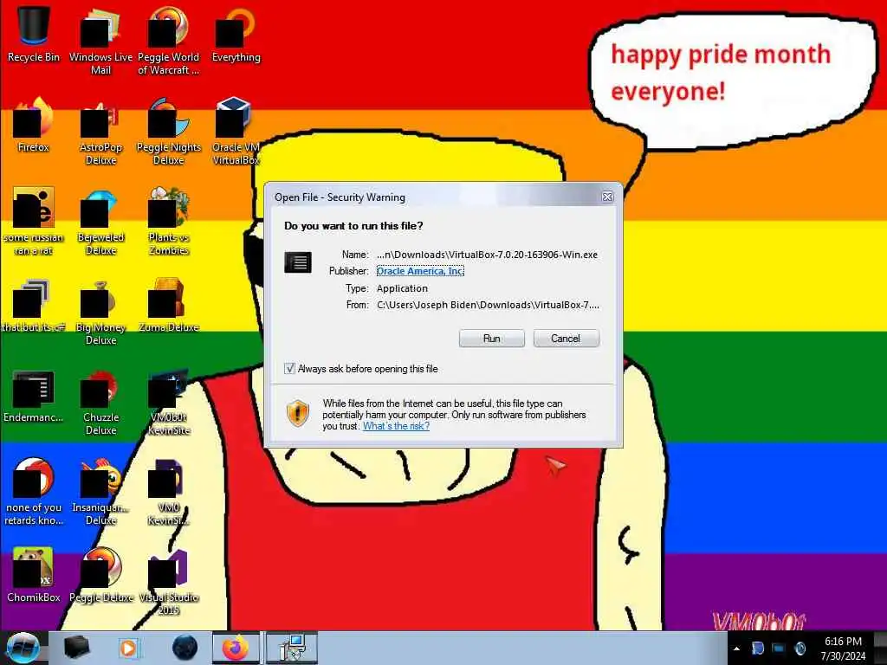Open Windows Media Player from the taskbar

click(128, 648)
